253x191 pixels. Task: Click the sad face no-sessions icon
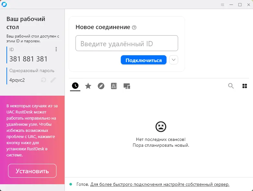click(161, 127)
